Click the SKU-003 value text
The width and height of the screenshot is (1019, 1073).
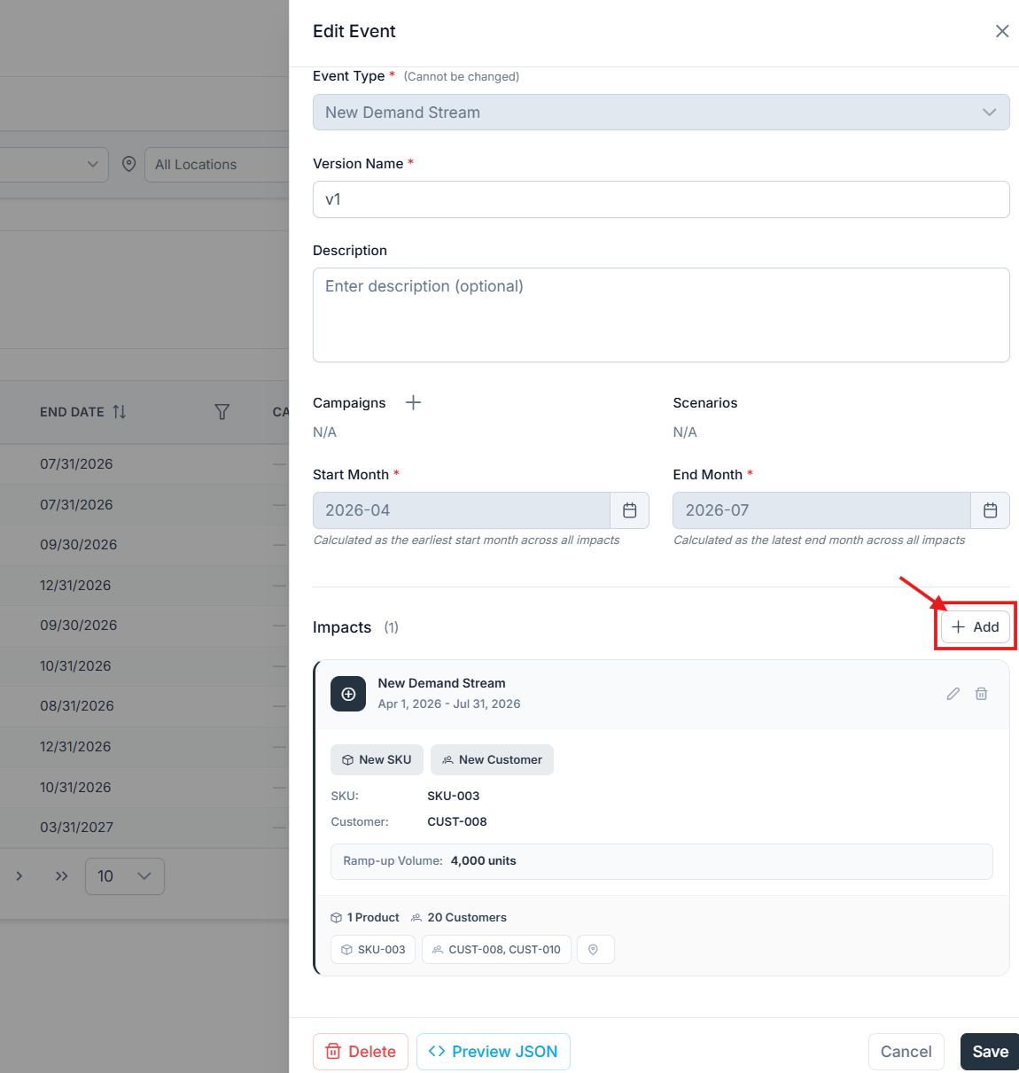[x=454, y=796]
